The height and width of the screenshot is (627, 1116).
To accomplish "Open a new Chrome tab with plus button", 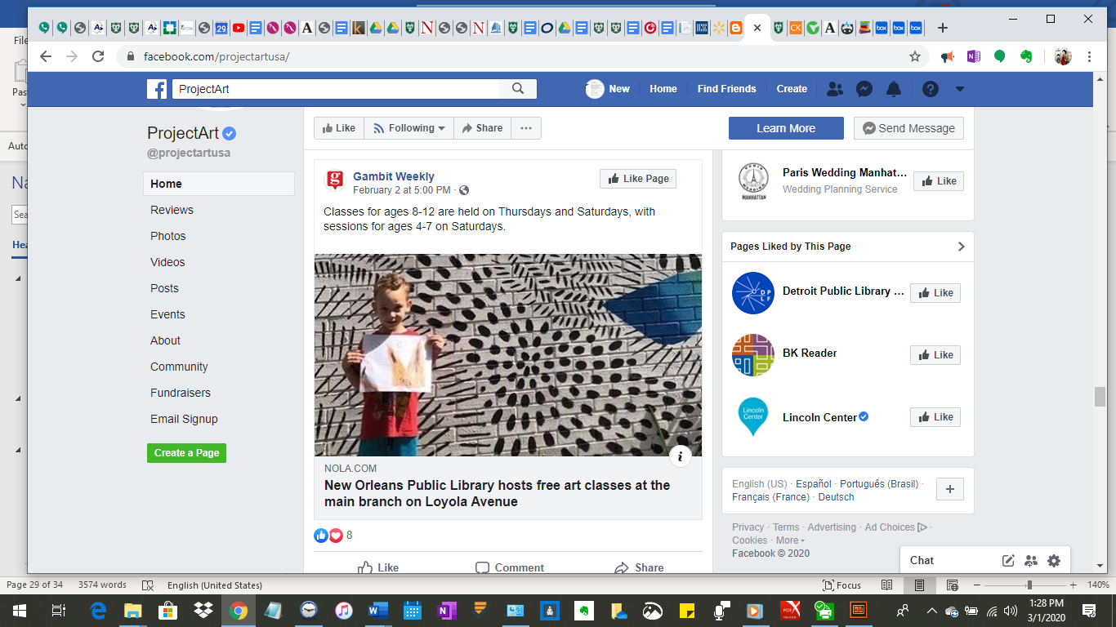I will point(943,28).
